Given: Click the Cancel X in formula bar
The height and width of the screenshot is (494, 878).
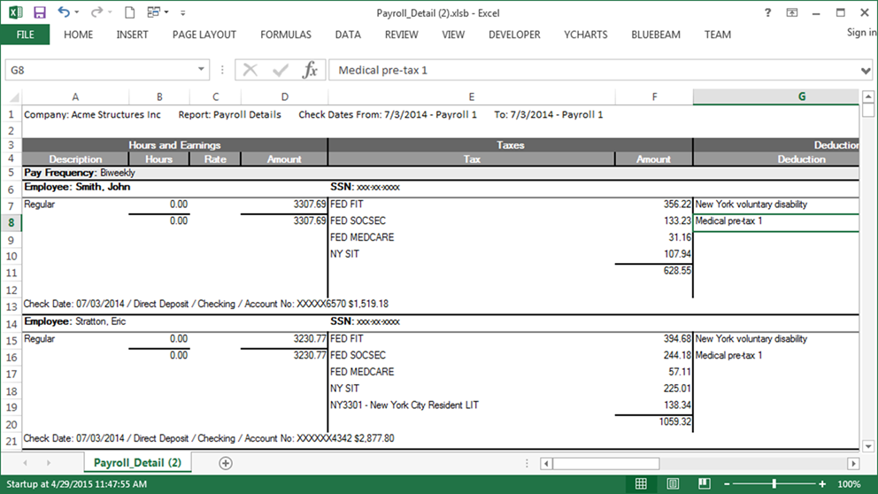Looking at the screenshot, I should point(250,70).
